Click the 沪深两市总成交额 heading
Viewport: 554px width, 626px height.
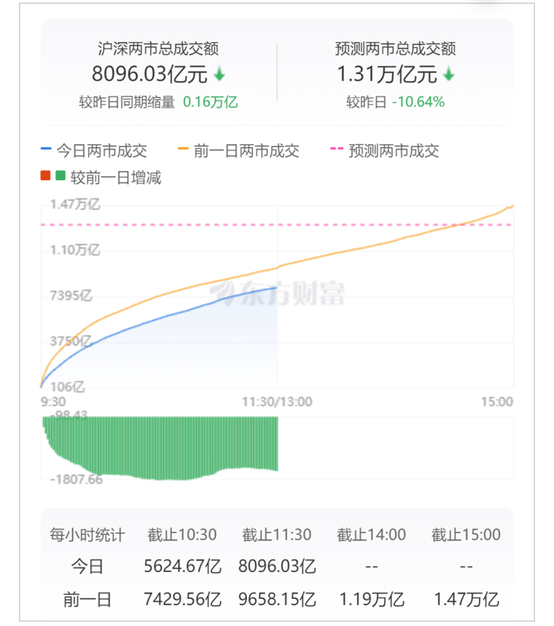click(158, 49)
